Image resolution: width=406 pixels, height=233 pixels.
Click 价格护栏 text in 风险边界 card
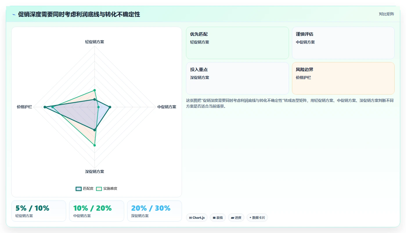[303, 77]
